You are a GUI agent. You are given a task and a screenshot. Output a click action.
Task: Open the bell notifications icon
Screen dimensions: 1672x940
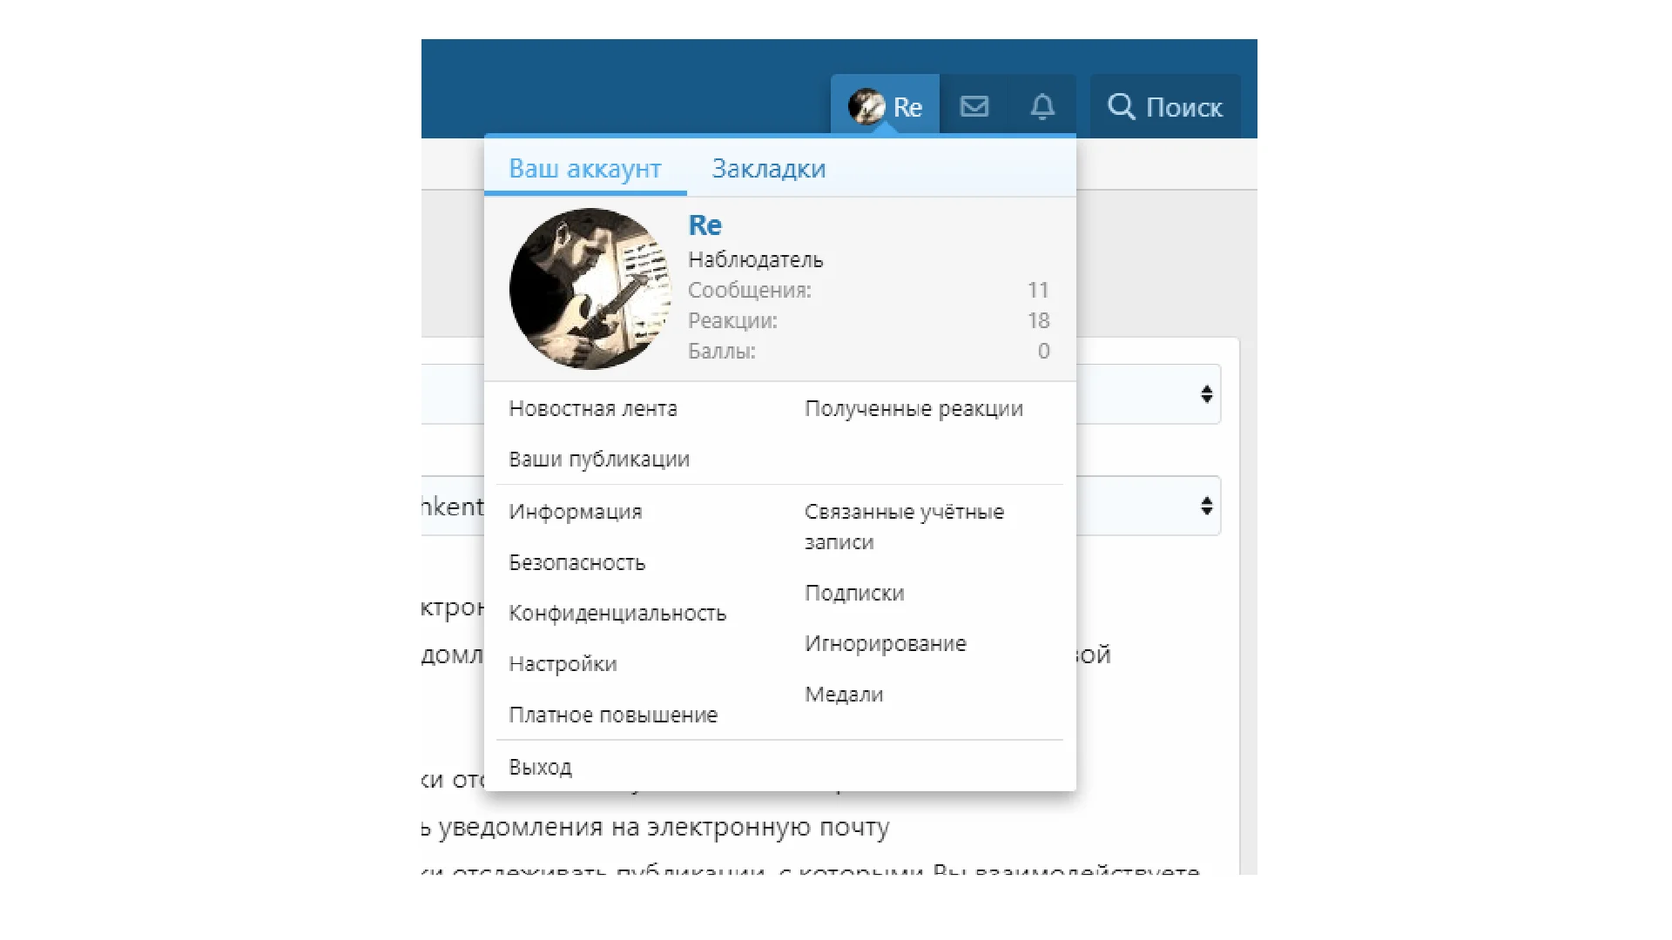(1042, 106)
